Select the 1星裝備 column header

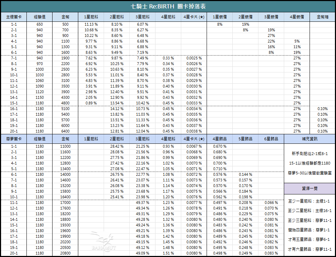(220, 17)
